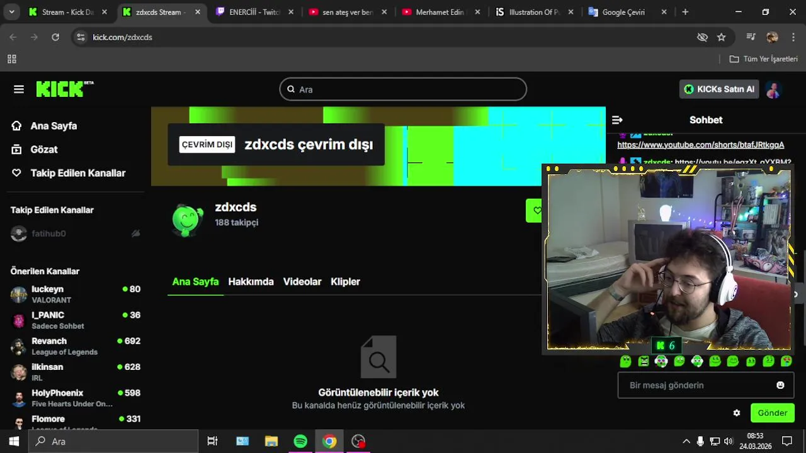806x453 pixels.
Task: Open user profile avatar in Kick header
Action: tap(773, 89)
